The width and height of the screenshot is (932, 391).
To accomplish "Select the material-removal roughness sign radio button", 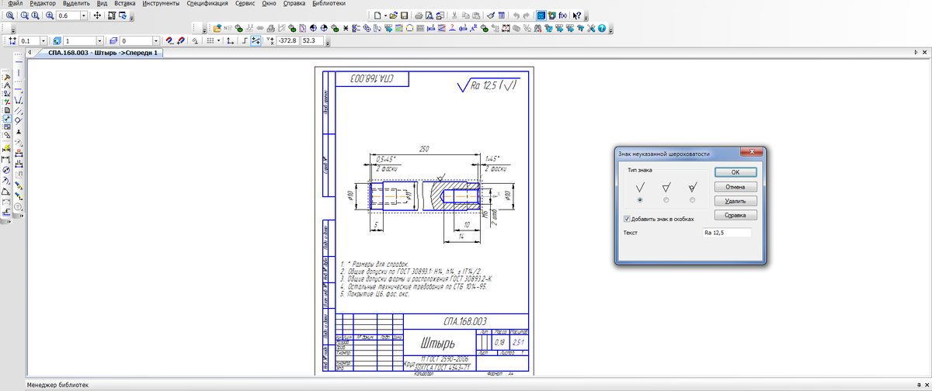I will [x=666, y=199].
